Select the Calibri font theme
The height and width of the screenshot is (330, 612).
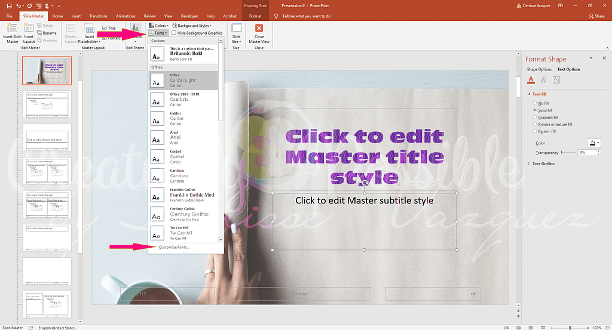coord(183,119)
